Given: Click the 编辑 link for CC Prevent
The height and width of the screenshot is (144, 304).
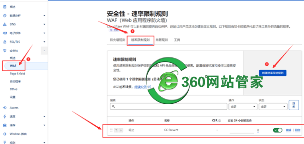Looking at the screenshot, I should (x=288, y=130).
